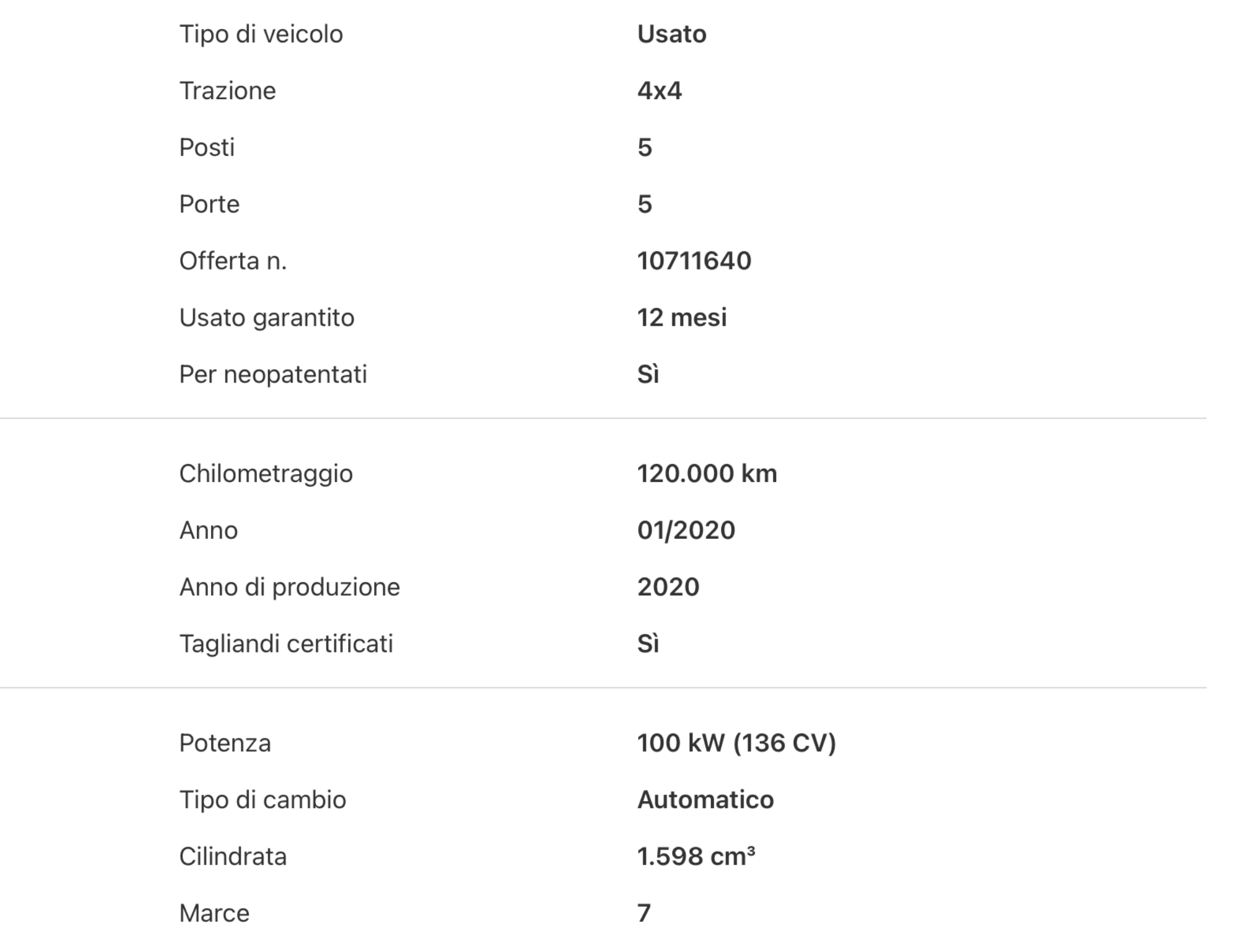Select the offer number 10711640

pyautogui.click(x=694, y=262)
